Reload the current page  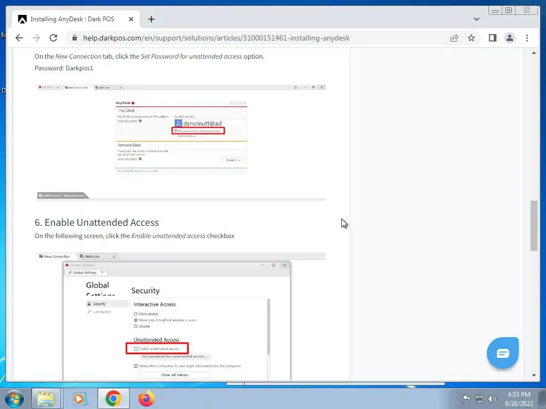pos(53,38)
